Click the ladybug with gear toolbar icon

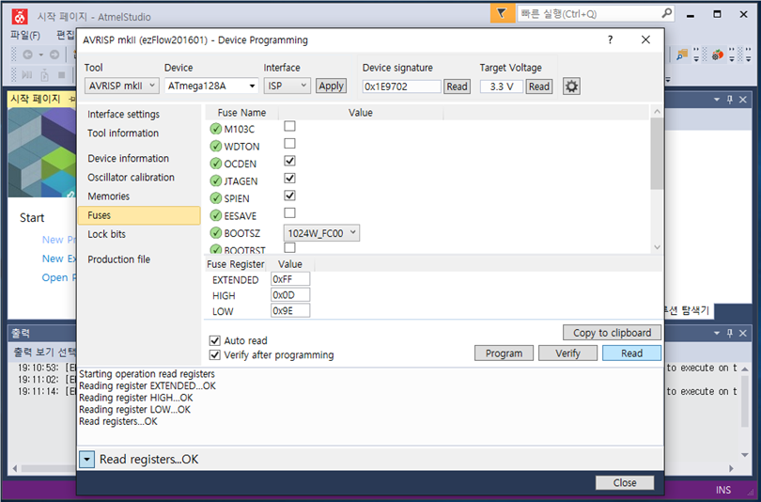pos(718,55)
